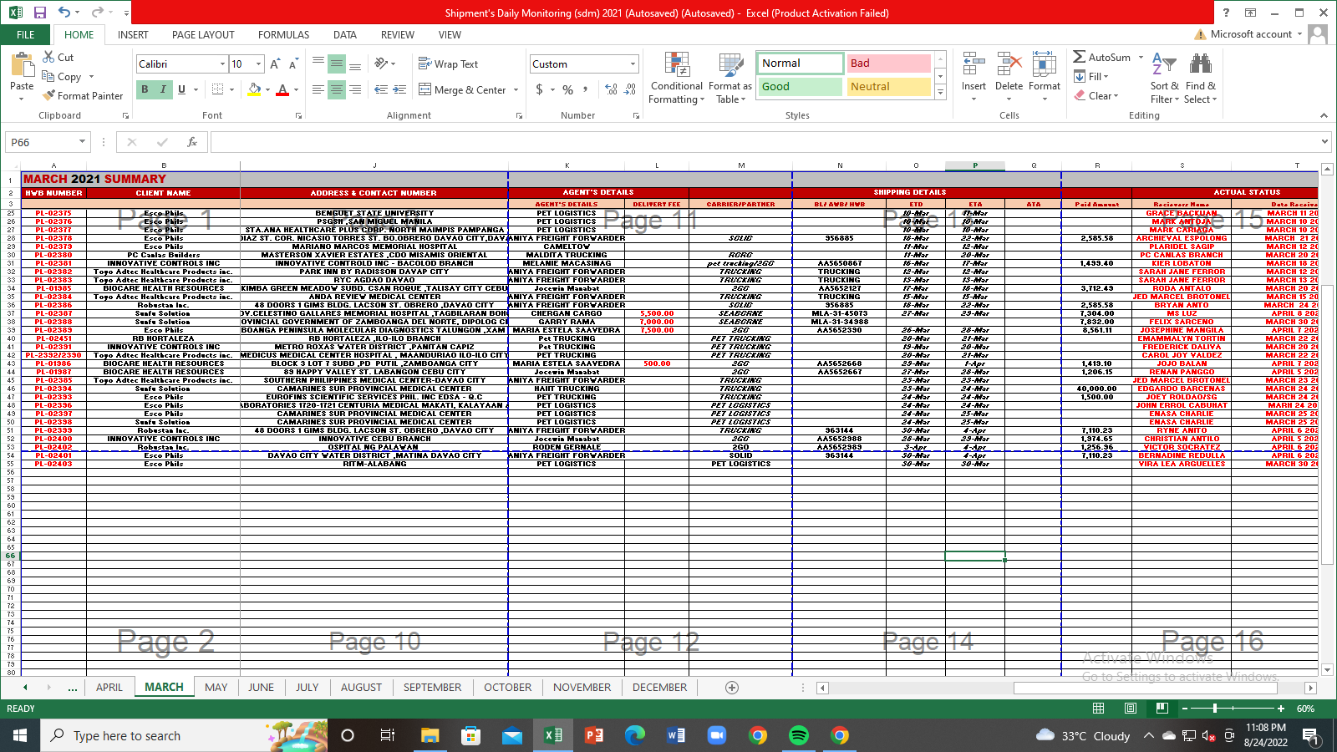Apply Comma Style formatting
Image resolution: width=1337 pixels, height=752 pixels.
point(586,89)
